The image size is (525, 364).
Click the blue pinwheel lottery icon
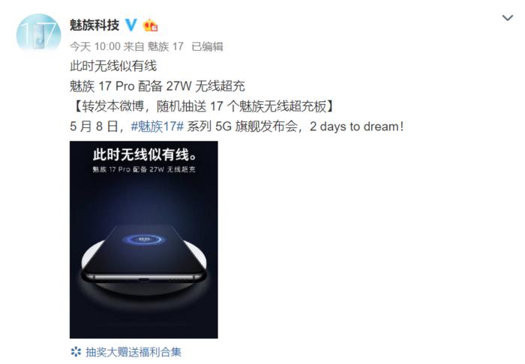coord(76,351)
